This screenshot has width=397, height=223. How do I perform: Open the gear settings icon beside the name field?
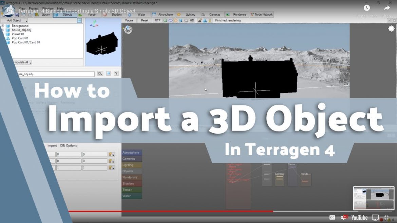click(99, 74)
